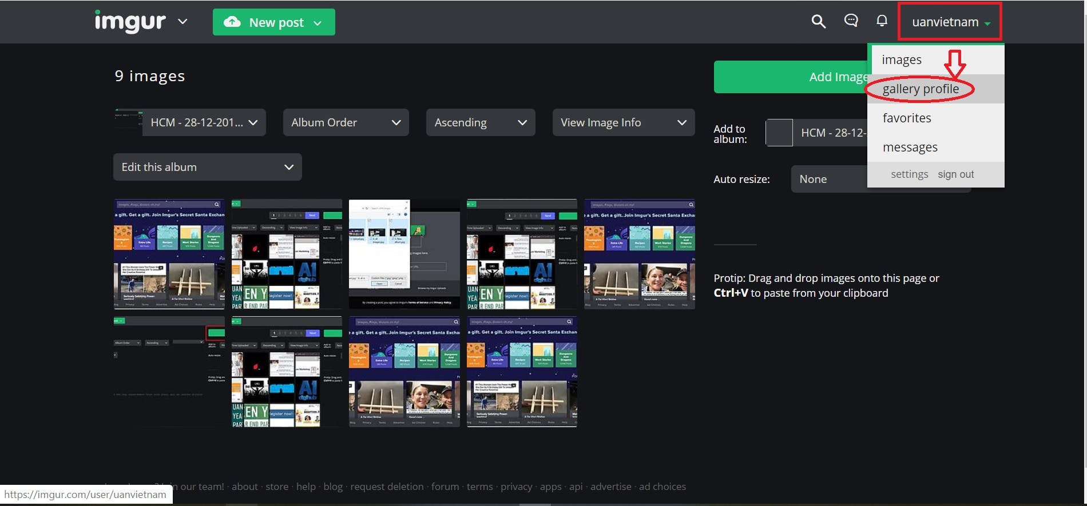This screenshot has height=506, width=1087.
Task: Select the last thumbnail in the bottom row
Action: (x=522, y=372)
